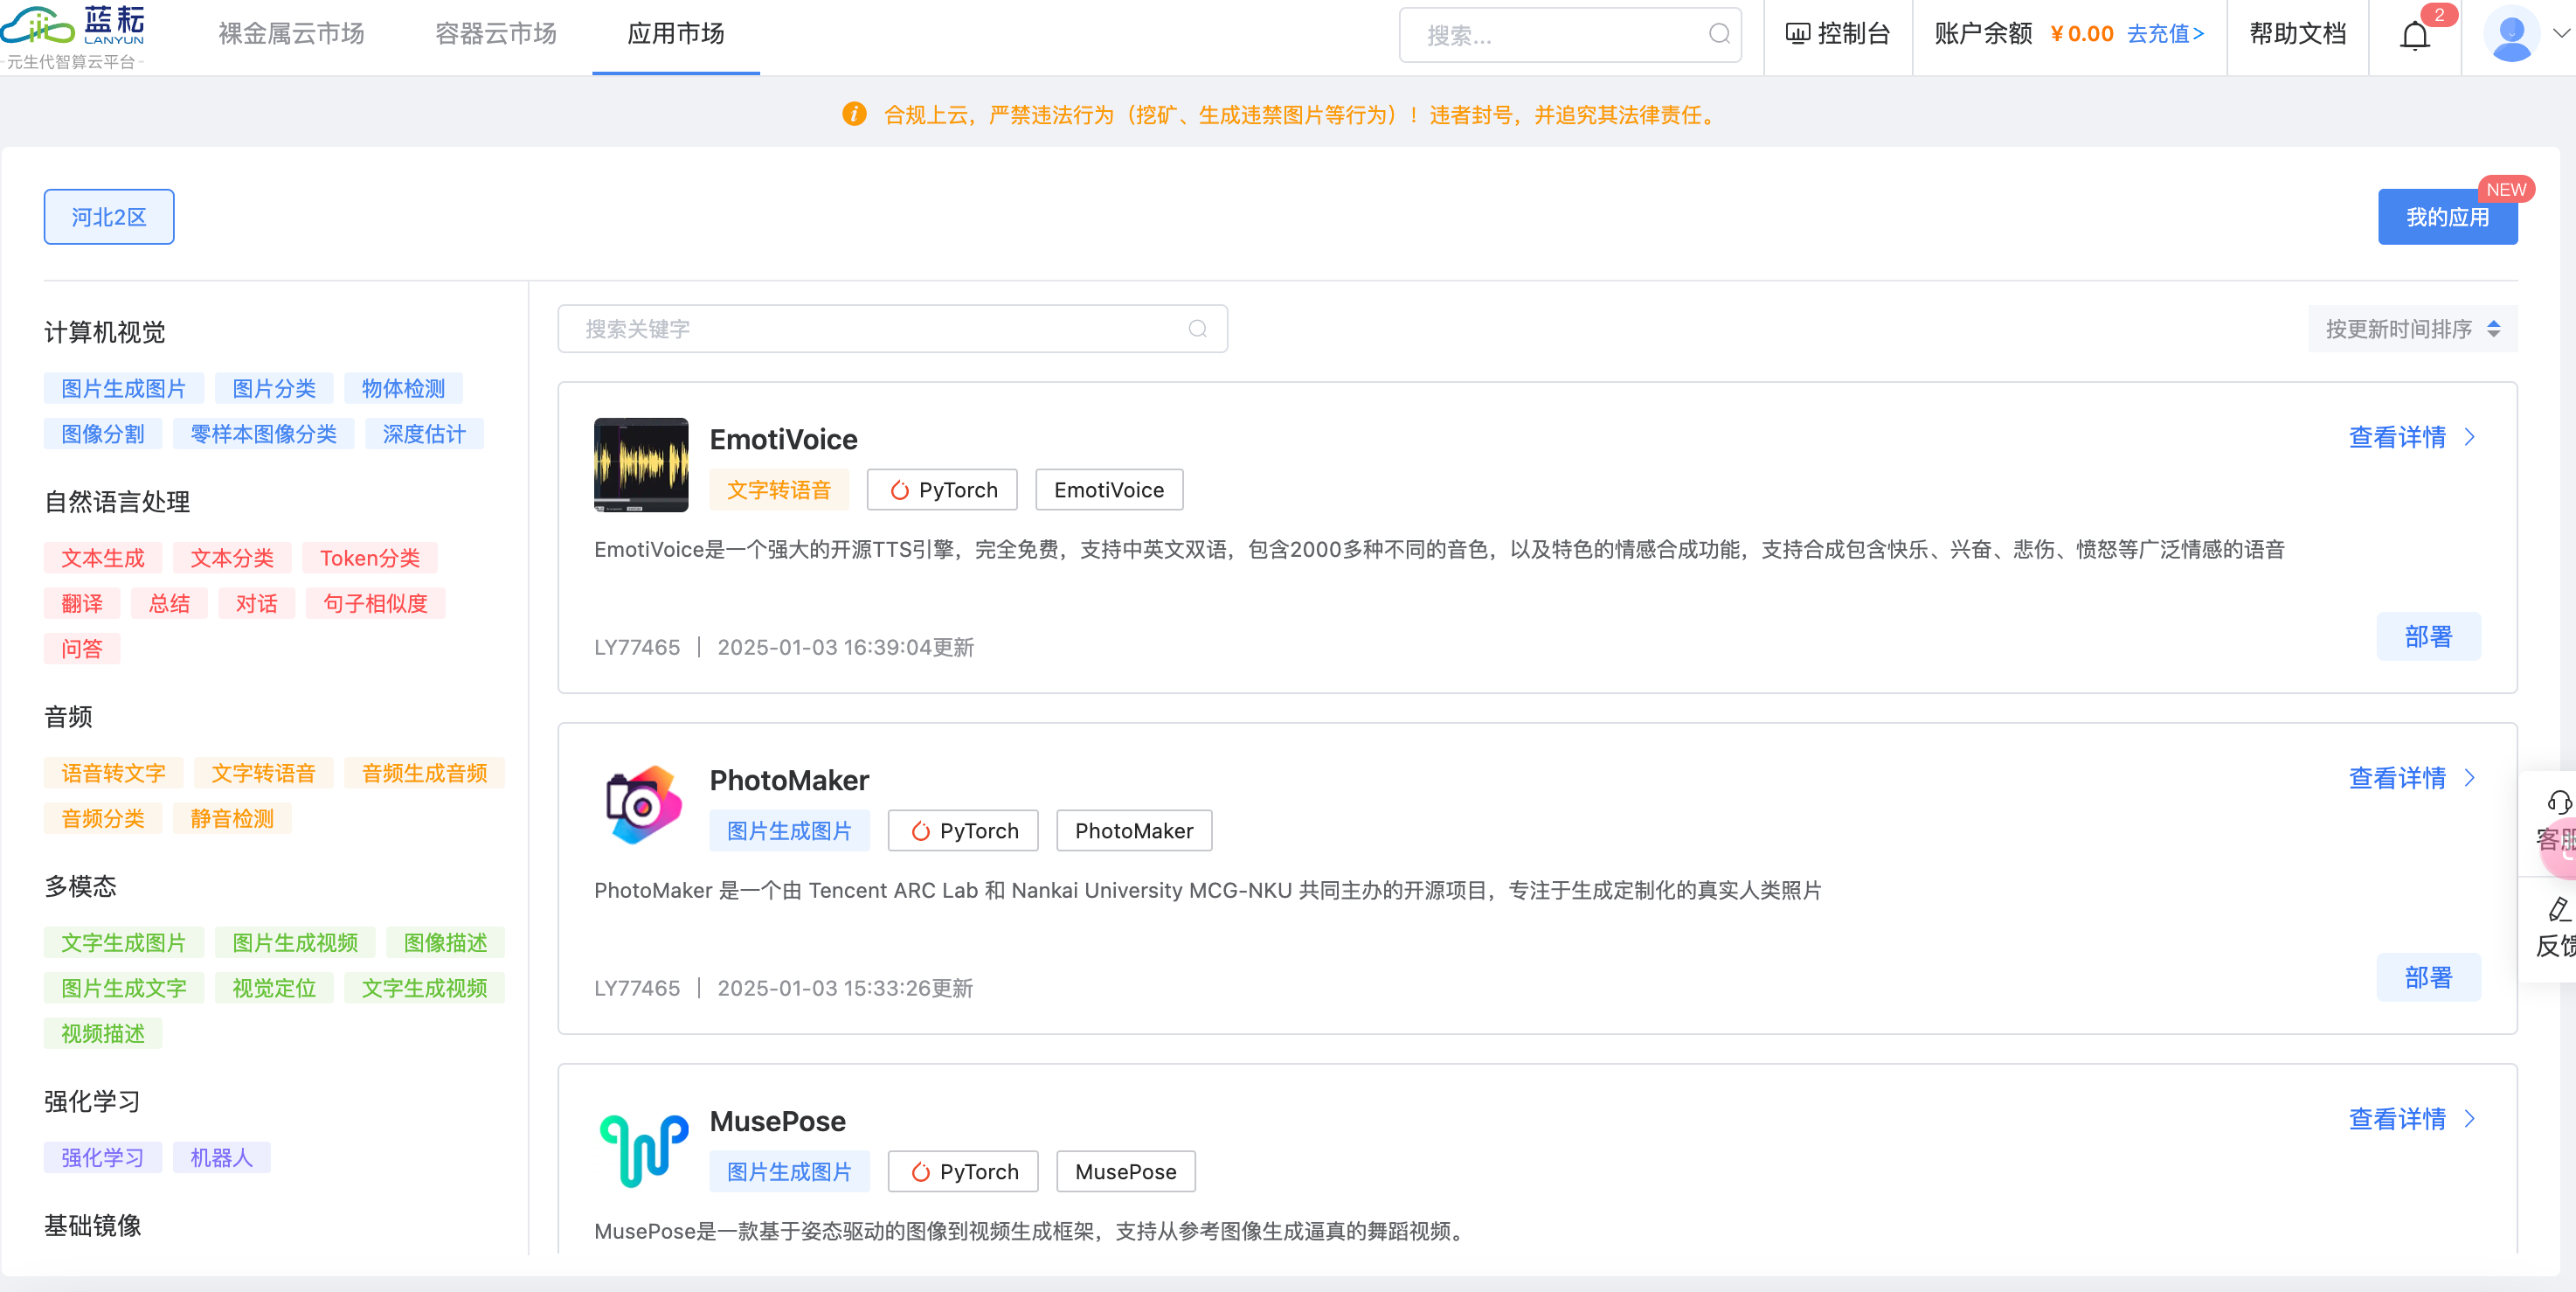The width and height of the screenshot is (2576, 1292).
Task: Select the 河北2区 region toggle
Action: [108, 217]
